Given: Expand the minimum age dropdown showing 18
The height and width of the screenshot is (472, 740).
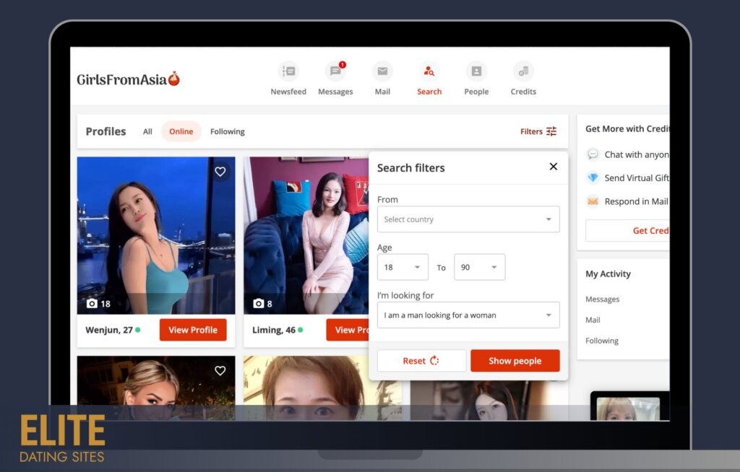Looking at the screenshot, I should [402, 266].
